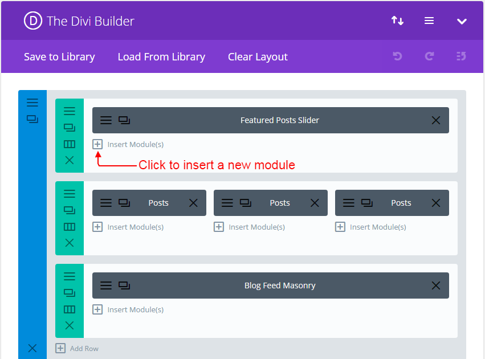The width and height of the screenshot is (485, 359).
Task: Duplicate the middle Posts module
Action: [x=246, y=203]
